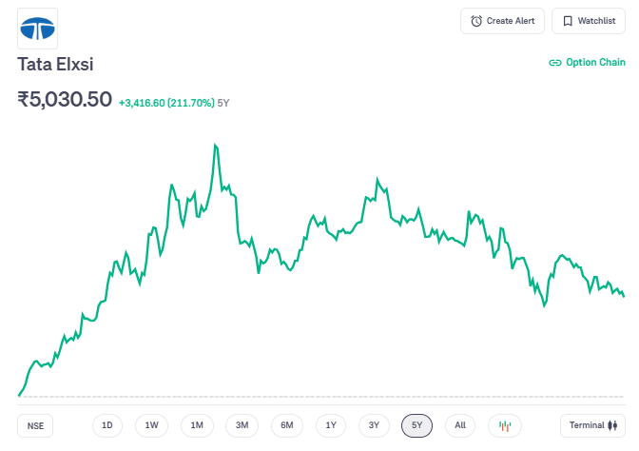Switch chart to 1Y range
This screenshot has width=639, height=451.
[330, 425]
